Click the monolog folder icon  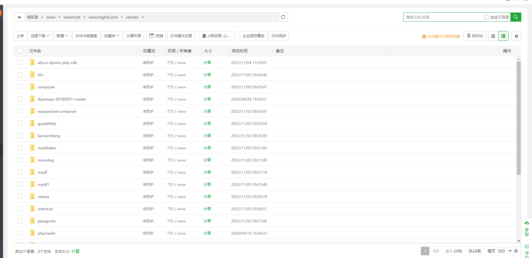click(32, 160)
